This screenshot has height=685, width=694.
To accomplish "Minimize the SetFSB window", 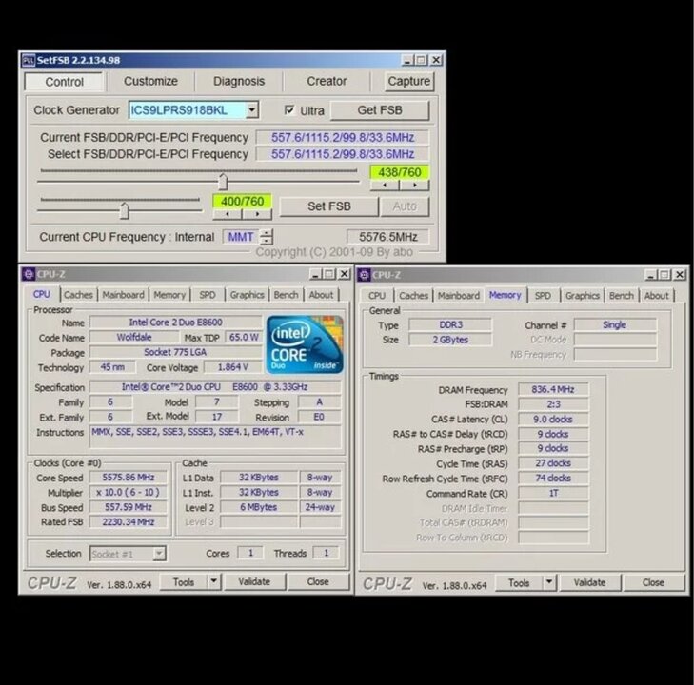I will tap(407, 60).
